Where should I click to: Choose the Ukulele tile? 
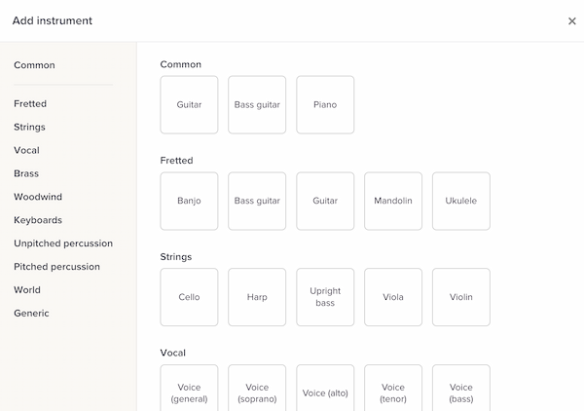tap(461, 202)
